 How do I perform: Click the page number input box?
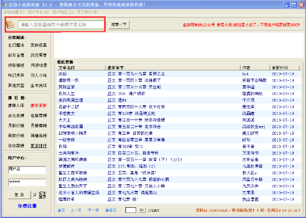pos(130,210)
